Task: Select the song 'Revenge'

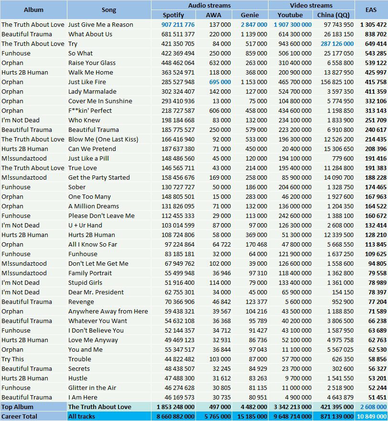Action: coord(81,302)
